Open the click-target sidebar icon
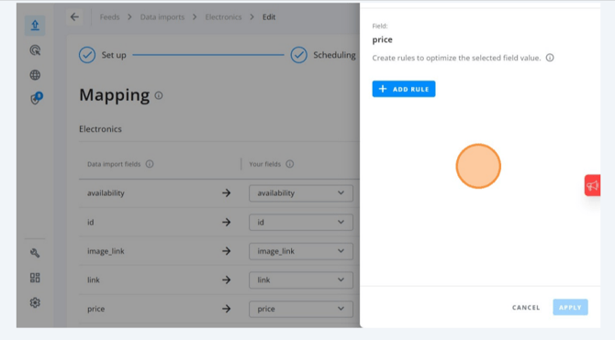This screenshot has height=340, width=615. click(x=35, y=50)
